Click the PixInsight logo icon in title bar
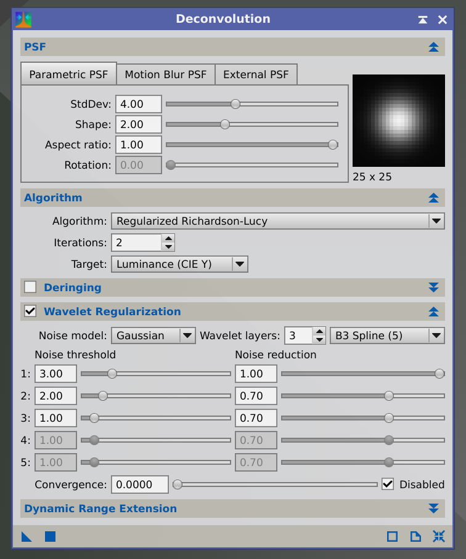Image resolution: width=466 pixels, height=559 pixels. tap(23, 20)
